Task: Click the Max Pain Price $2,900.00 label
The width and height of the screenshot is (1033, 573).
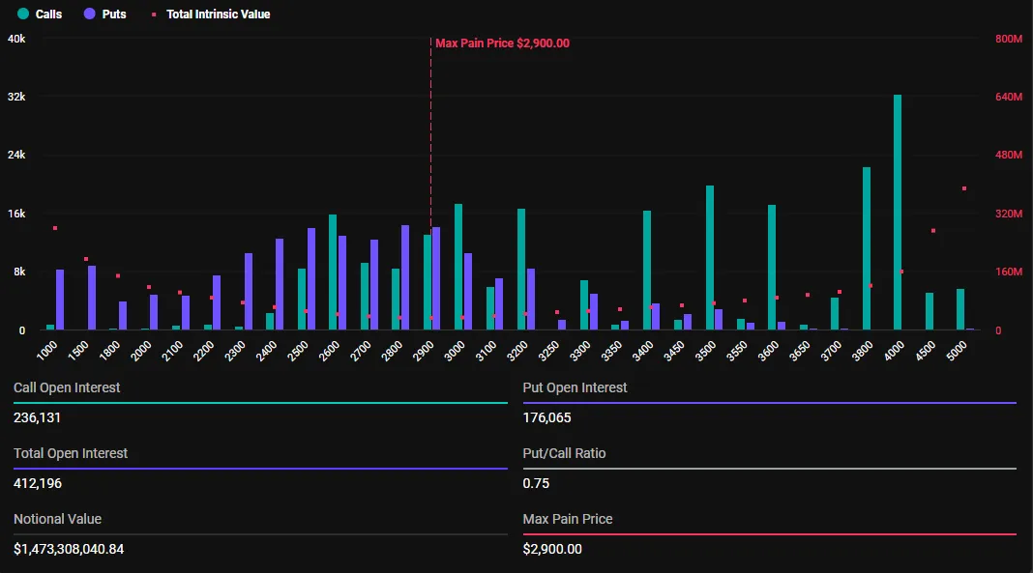Action: coord(502,43)
